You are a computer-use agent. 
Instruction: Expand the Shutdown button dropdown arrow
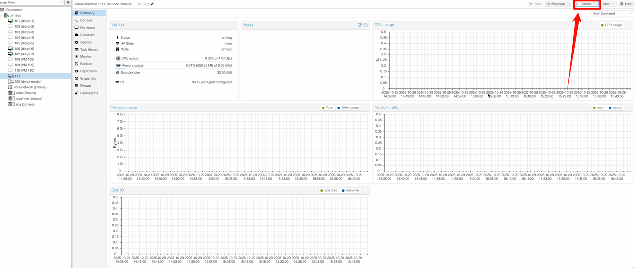click(x=569, y=4)
